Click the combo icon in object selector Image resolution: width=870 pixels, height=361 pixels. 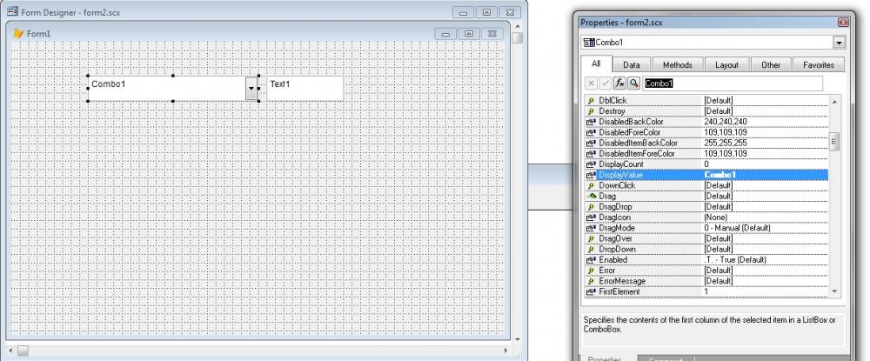coord(589,42)
